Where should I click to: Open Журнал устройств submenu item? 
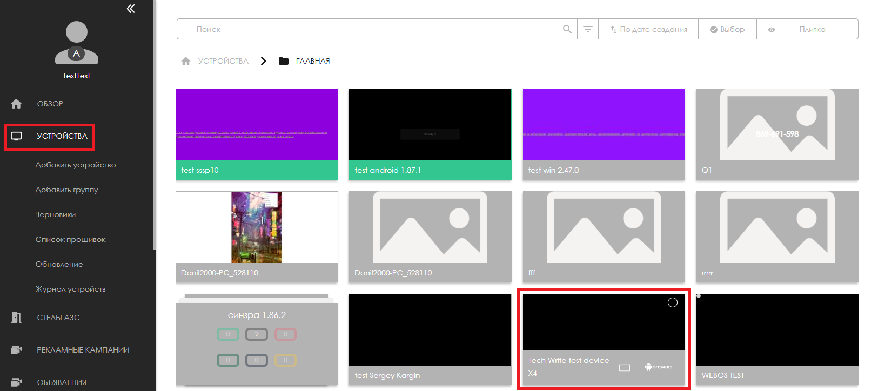coord(70,289)
